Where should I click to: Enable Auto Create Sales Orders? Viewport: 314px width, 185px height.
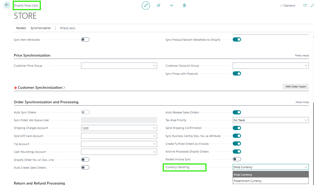coord(85,167)
